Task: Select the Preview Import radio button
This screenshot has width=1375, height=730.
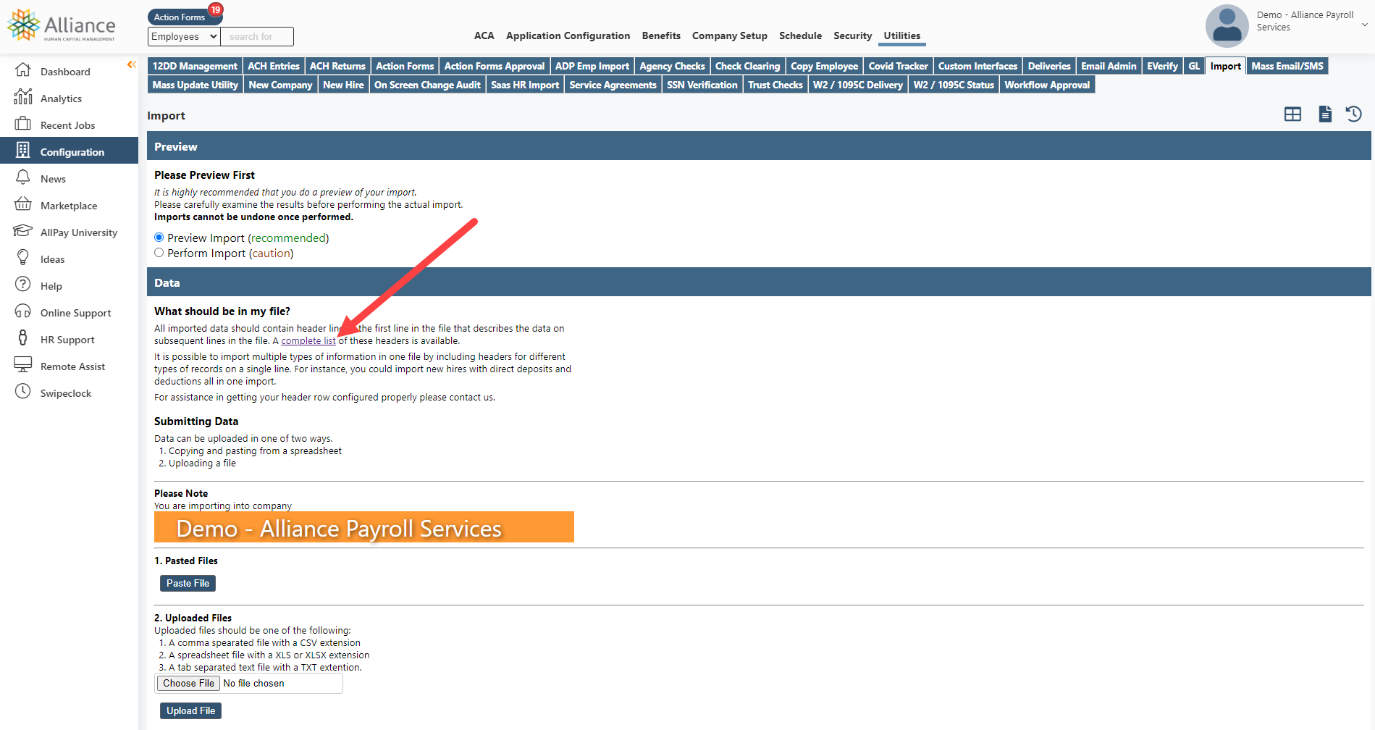Action: click(x=159, y=238)
